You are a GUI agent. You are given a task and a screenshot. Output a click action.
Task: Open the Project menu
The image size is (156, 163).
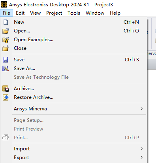[54, 13]
